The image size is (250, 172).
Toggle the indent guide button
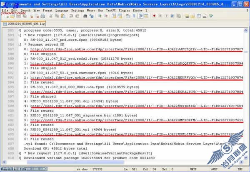click(141, 16)
